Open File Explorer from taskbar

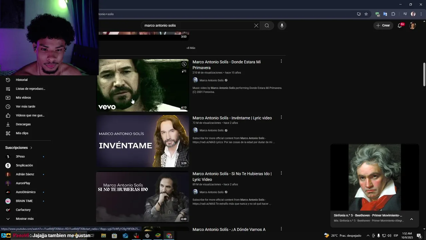point(104,236)
